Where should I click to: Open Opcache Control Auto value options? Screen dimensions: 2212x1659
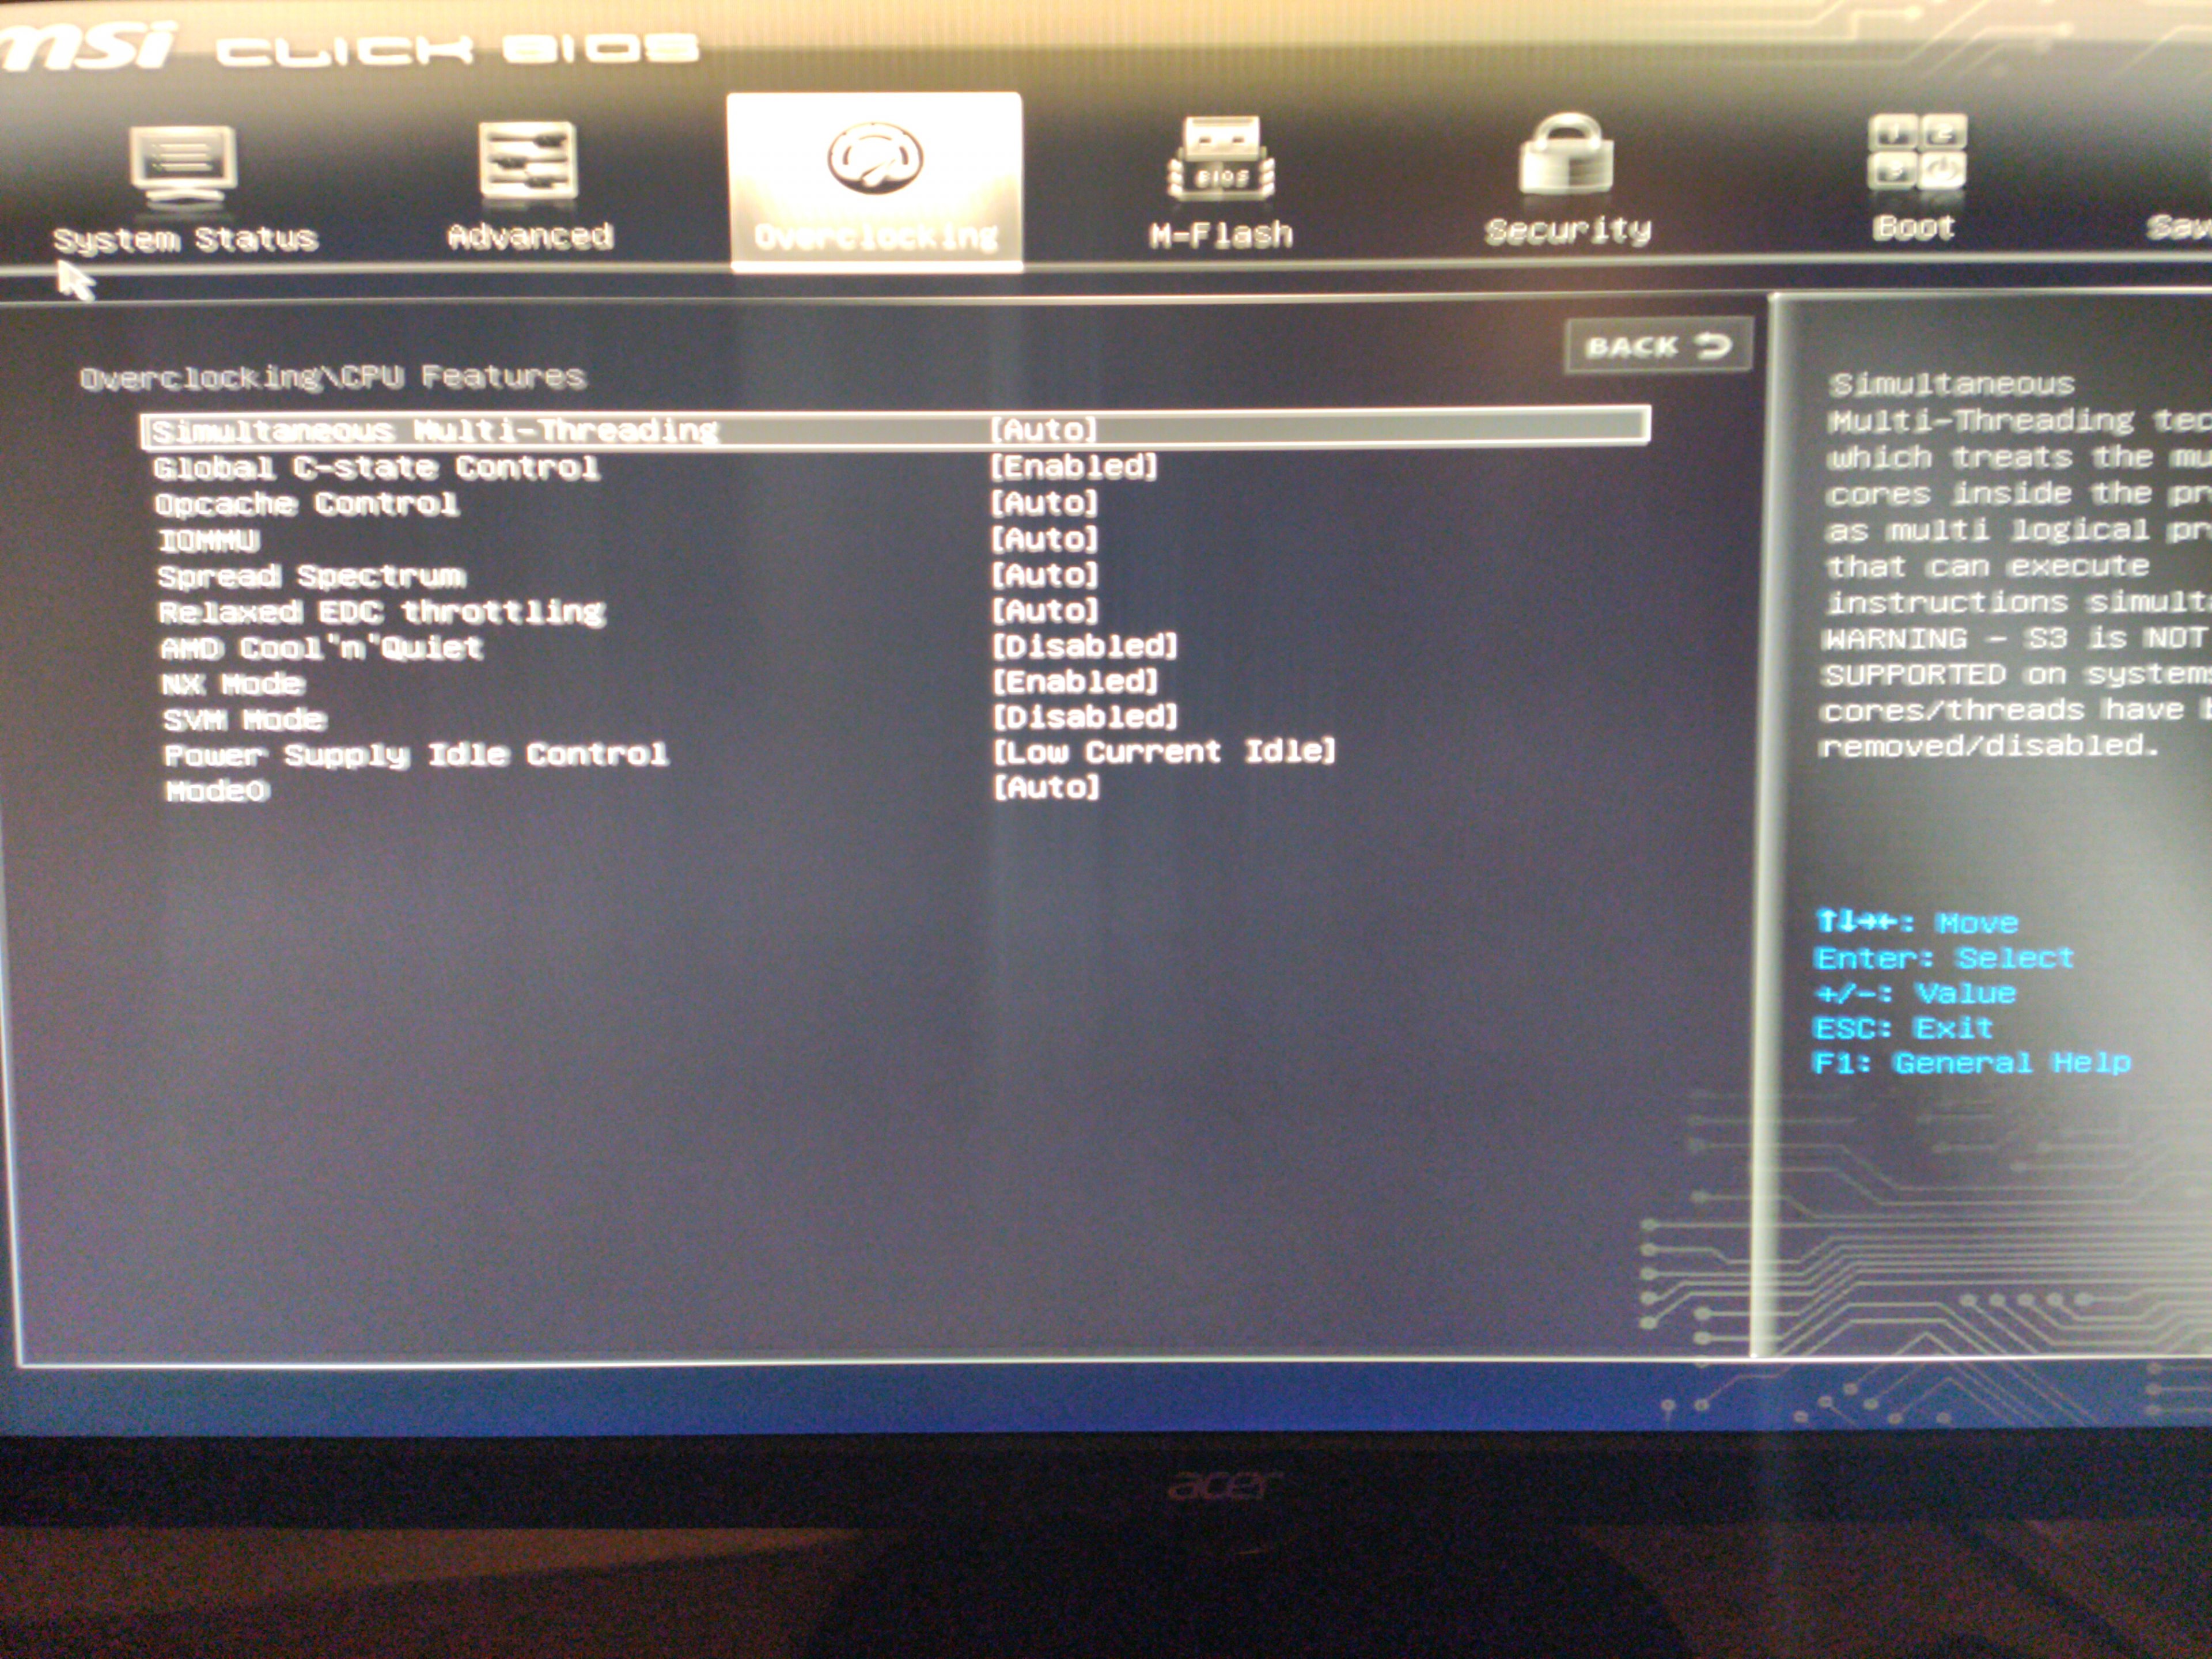coord(1043,502)
